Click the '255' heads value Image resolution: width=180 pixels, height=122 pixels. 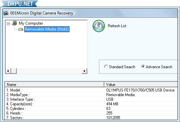pyautogui.click(x=109, y=113)
